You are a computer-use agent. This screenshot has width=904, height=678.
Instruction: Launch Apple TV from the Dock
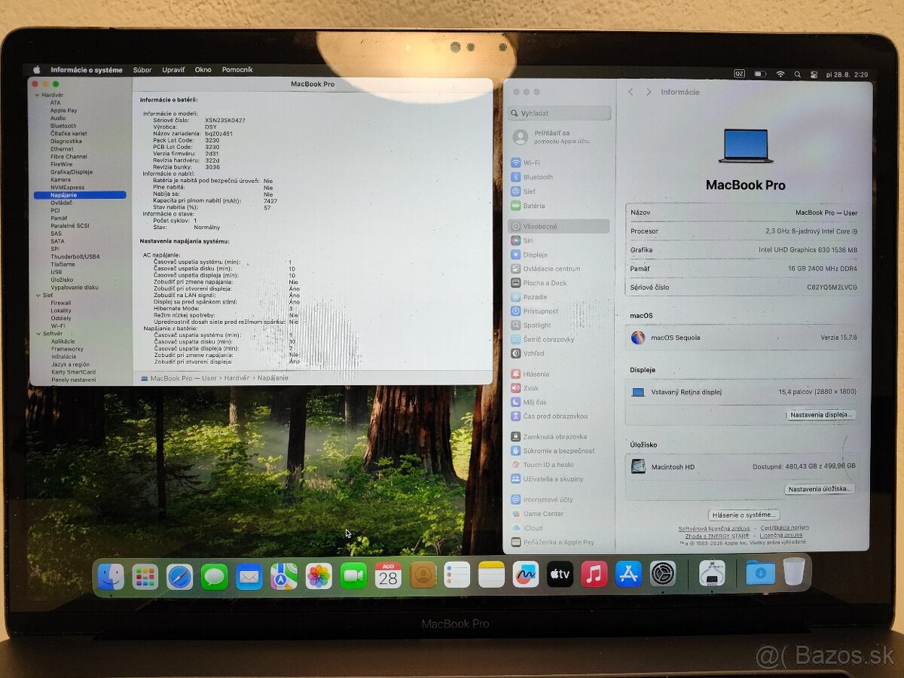point(560,575)
